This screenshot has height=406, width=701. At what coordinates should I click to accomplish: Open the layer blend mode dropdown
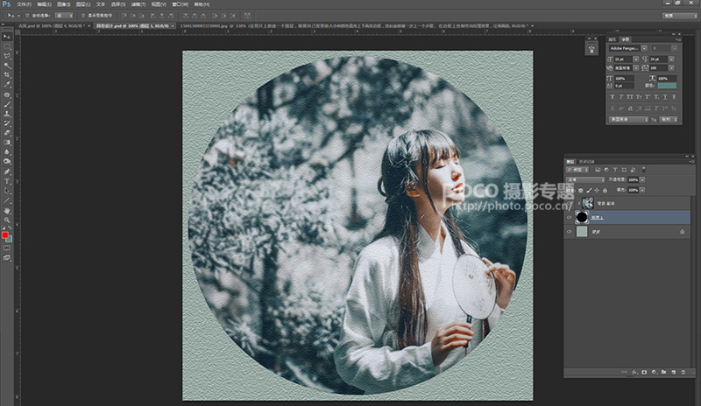click(x=585, y=179)
